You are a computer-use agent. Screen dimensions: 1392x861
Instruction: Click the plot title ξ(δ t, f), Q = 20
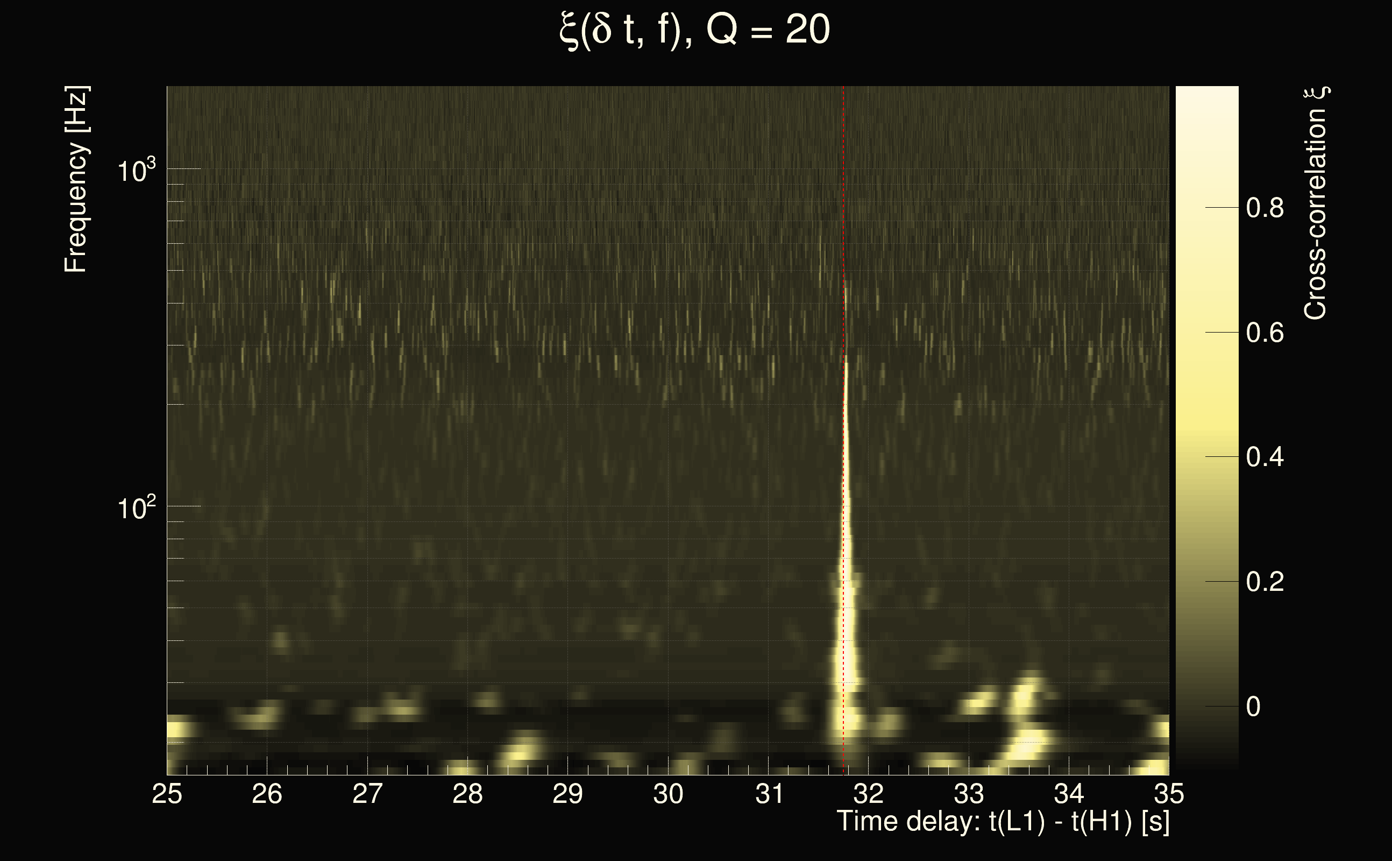pos(695,30)
